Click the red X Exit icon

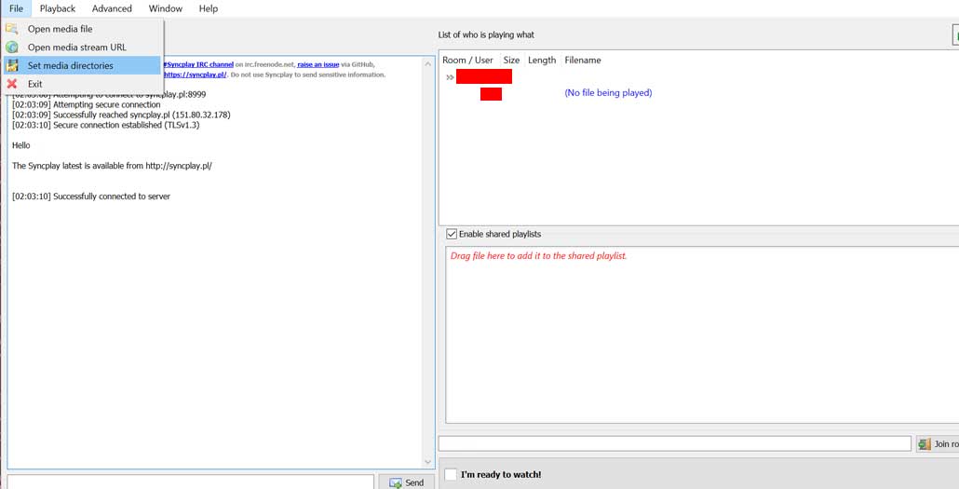click(12, 84)
